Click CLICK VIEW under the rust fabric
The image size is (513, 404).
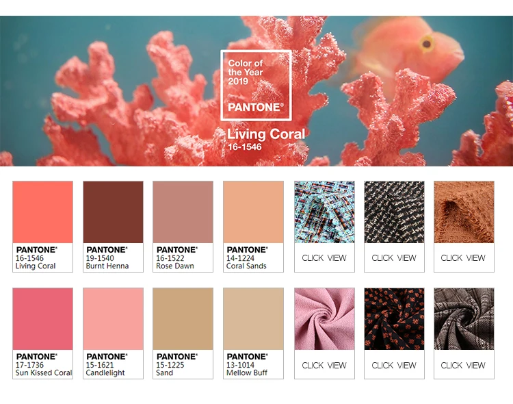[463, 258]
